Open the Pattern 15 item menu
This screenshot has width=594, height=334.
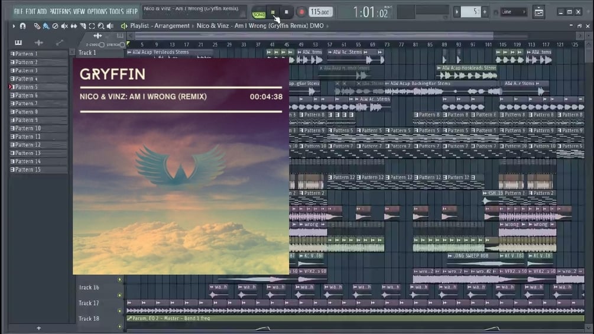click(12, 170)
